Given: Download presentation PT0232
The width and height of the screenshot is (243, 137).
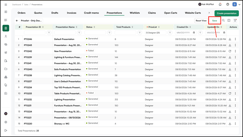Looking at the screenshot, I should [x=230, y=100].
